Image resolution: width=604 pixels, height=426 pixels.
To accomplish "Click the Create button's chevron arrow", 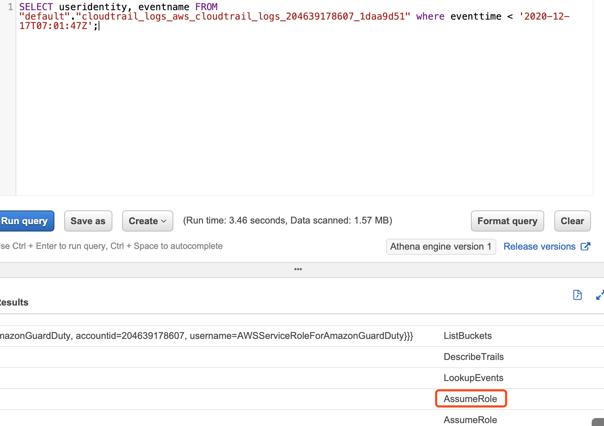I will click(164, 221).
